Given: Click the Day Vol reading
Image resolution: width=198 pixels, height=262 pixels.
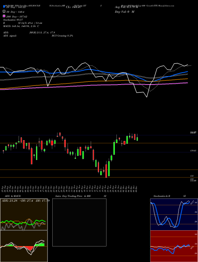Looking at the screenshot, I should 124,12.
